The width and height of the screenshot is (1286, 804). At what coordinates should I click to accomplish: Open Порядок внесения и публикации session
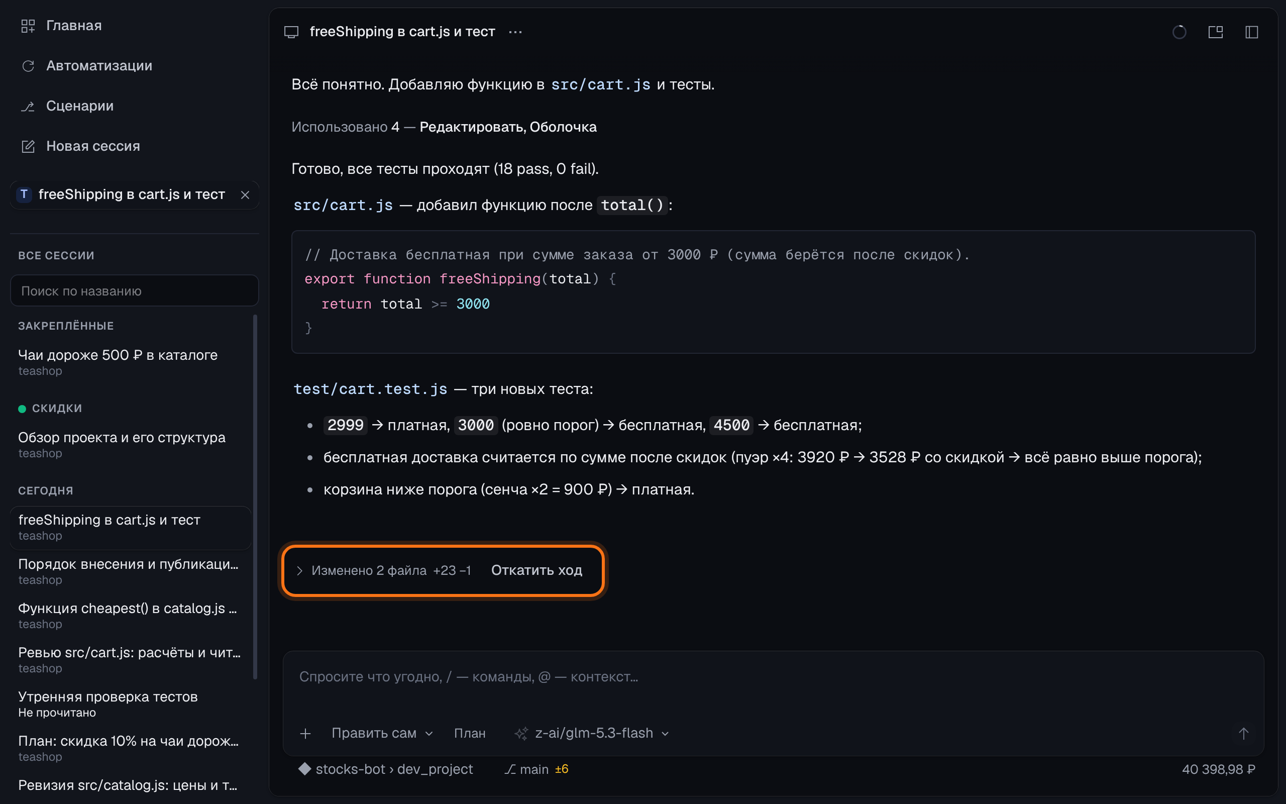click(x=130, y=571)
